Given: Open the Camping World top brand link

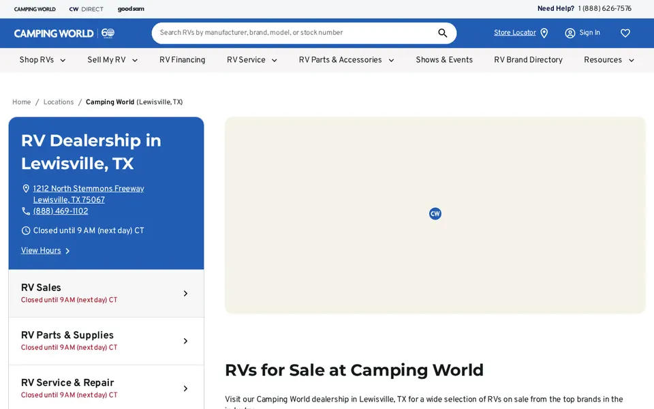Looking at the screenshot, I should [x=35, y=9].
